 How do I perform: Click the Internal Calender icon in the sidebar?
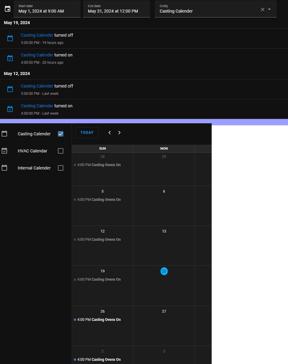pos(5,168)
